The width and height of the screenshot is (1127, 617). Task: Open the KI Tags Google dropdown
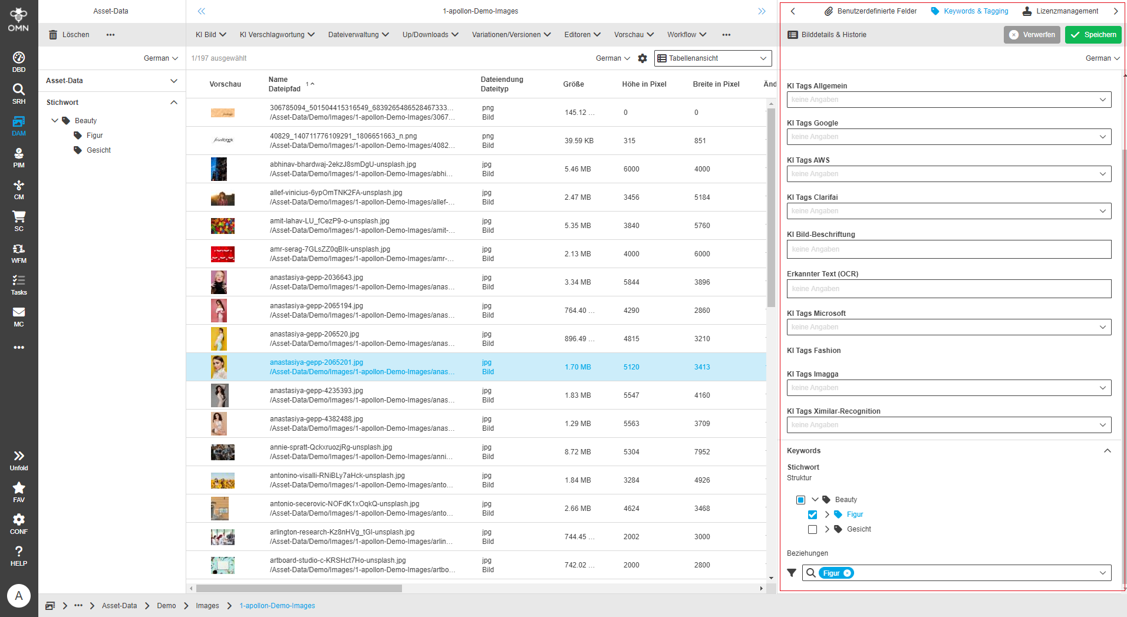(1102, 136)
